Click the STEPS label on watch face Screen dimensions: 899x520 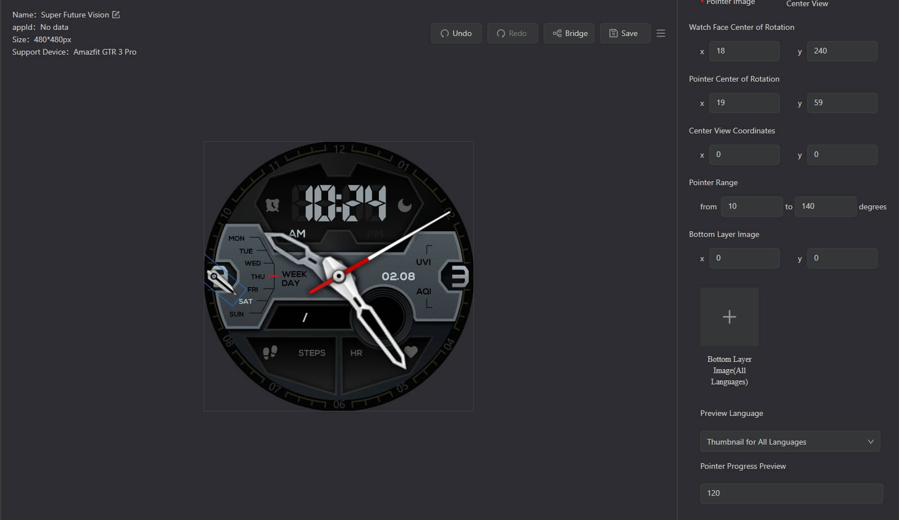pos(312,353)
